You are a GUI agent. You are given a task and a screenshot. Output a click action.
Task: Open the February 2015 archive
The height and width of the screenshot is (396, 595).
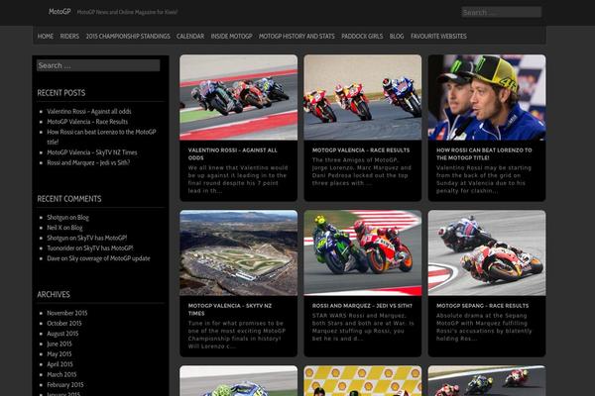click(x=65, y=385)
